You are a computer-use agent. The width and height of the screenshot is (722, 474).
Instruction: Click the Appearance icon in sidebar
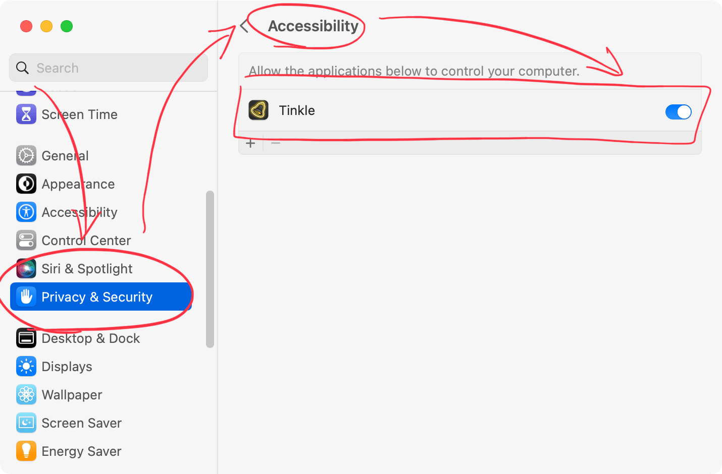point(26,184)
